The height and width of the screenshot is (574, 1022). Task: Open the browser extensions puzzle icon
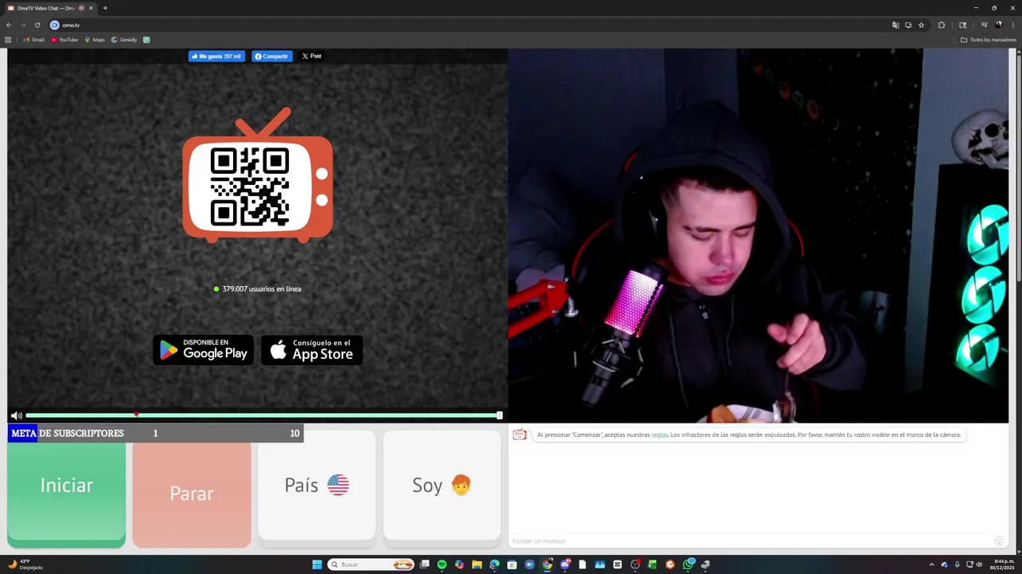click(941, 25)
